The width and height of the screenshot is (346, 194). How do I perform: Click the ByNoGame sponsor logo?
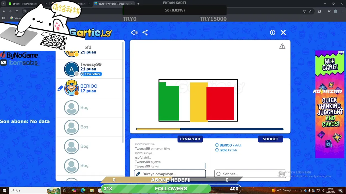click(x=19, y=55)
